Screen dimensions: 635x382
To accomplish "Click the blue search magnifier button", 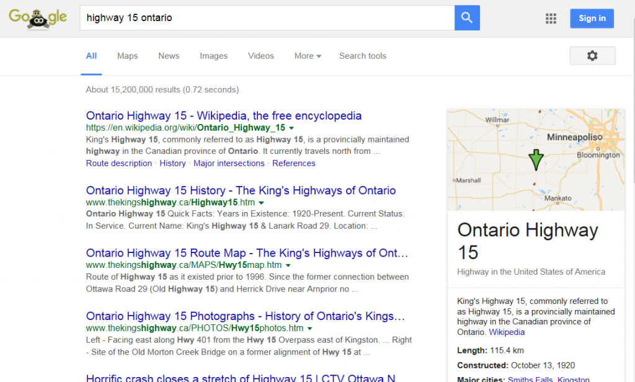I will (x=467, y=18).
